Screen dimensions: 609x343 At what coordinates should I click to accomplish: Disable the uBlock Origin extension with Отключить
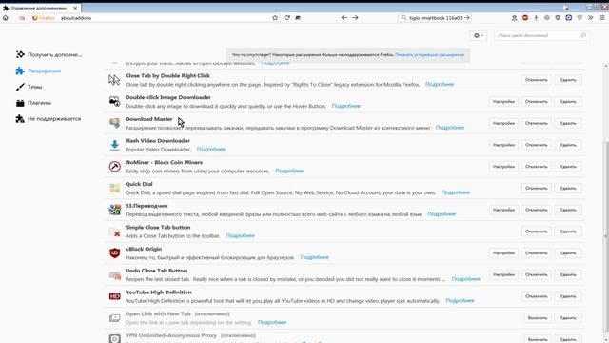[x=536, y=253]
